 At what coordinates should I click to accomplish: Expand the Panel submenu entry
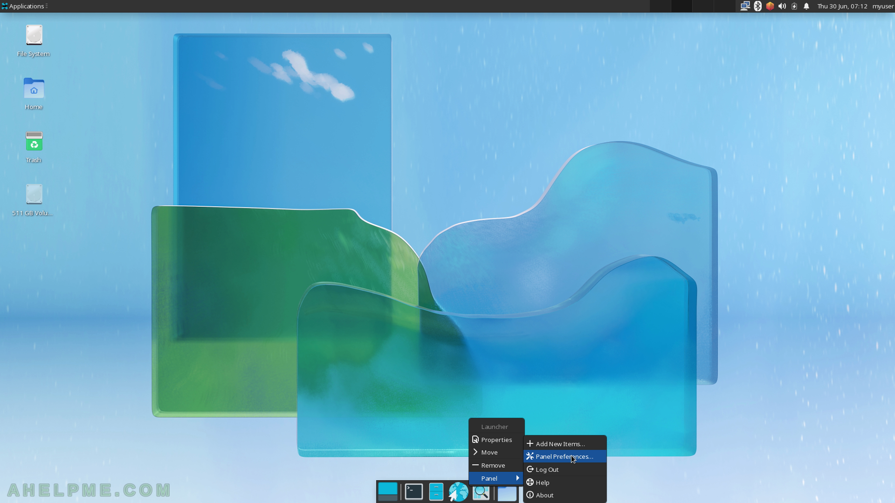[x=496, y=478]
